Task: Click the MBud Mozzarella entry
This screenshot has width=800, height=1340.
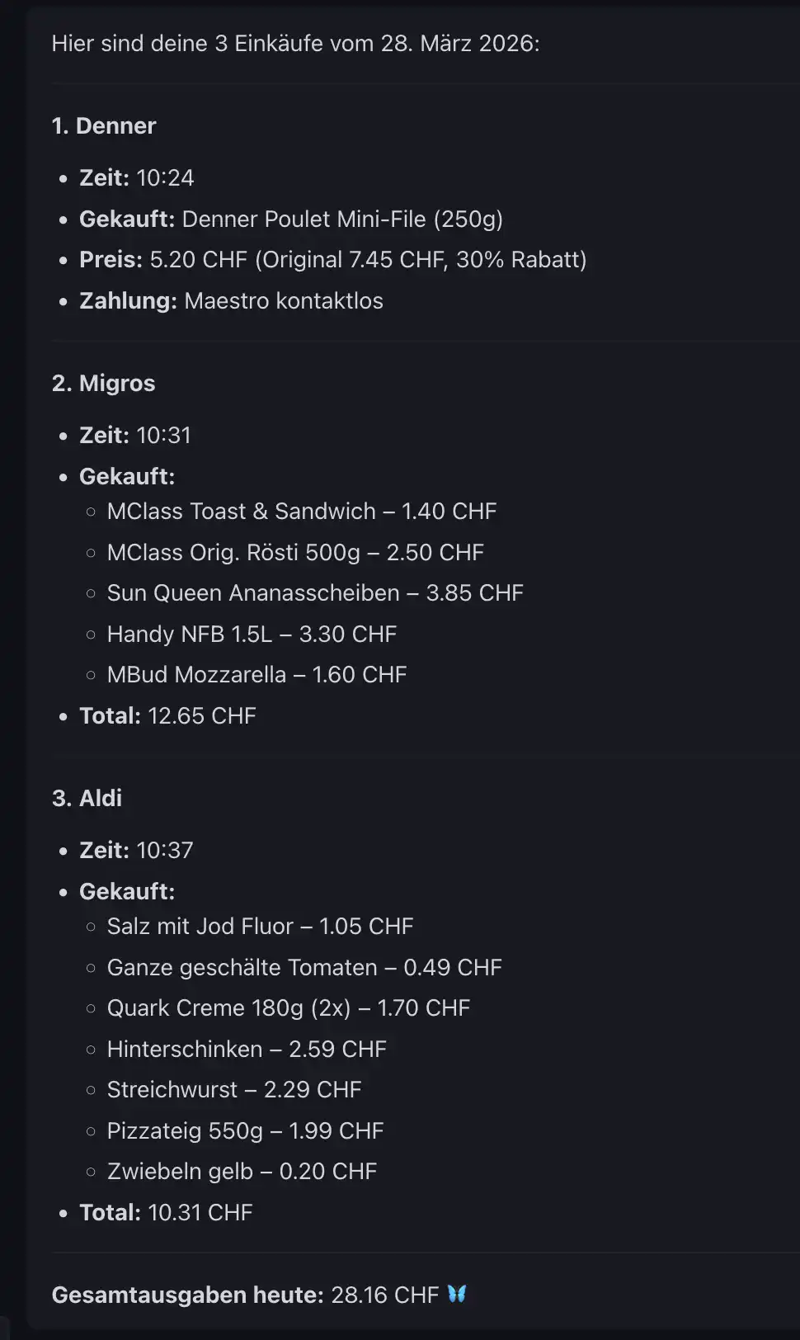Action: [256, 674]
